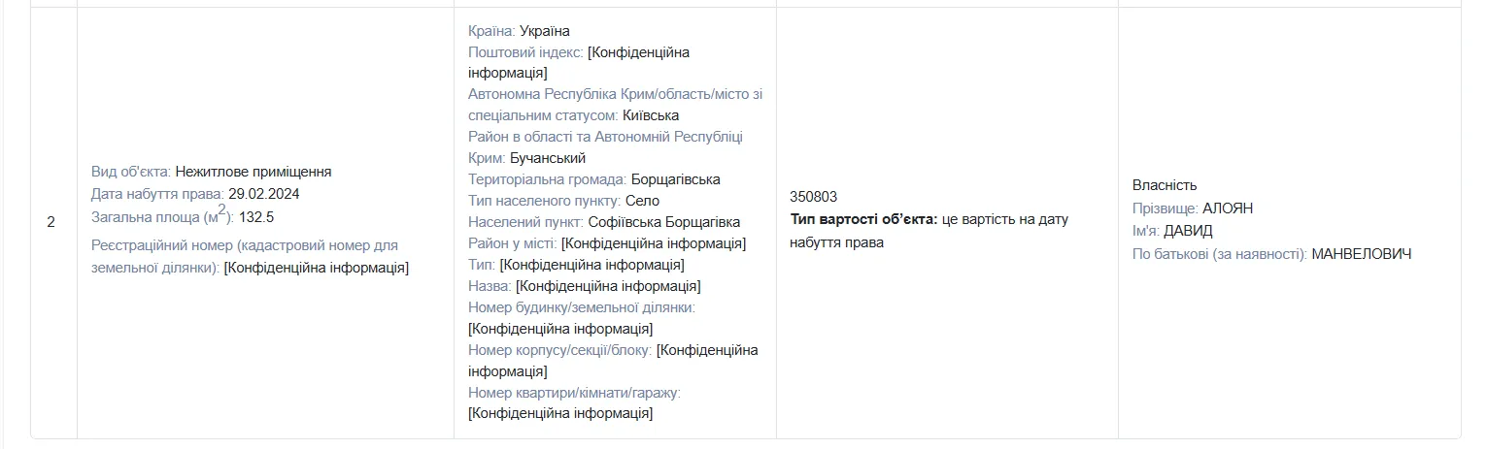Click the 'Номер квартири/кімнати/гаражу' label
1487x449 pixels.
[574, 393]
